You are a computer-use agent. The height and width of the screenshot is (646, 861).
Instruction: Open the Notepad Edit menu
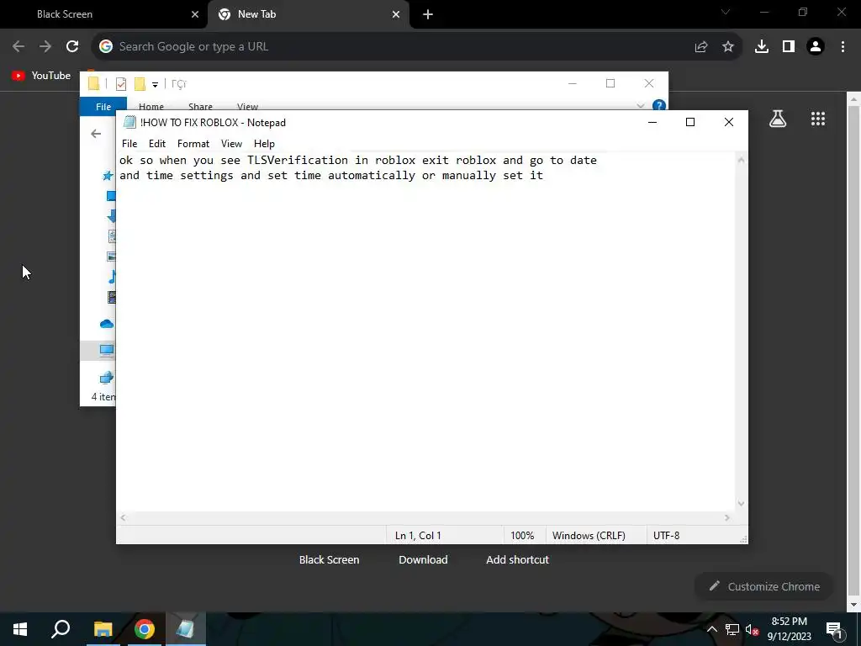157,143
